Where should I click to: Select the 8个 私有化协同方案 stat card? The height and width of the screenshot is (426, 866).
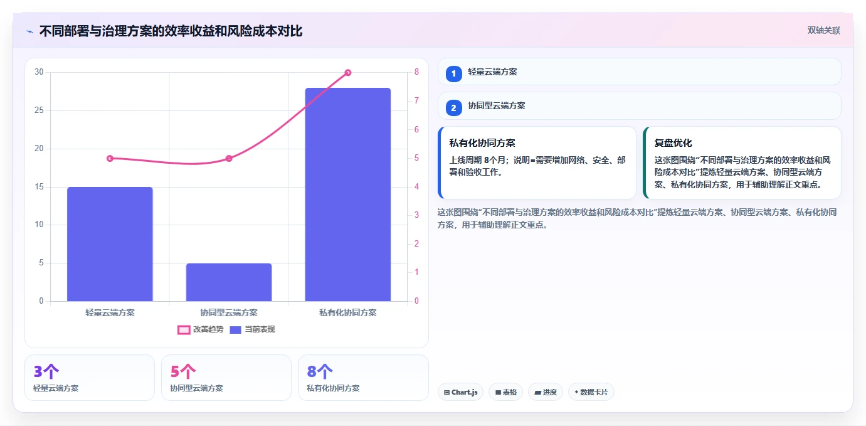pos(363,378)
